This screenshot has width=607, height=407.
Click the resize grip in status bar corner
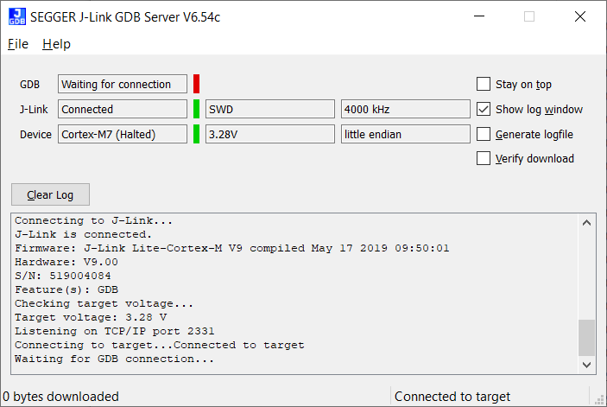click(x=599, y=398)
